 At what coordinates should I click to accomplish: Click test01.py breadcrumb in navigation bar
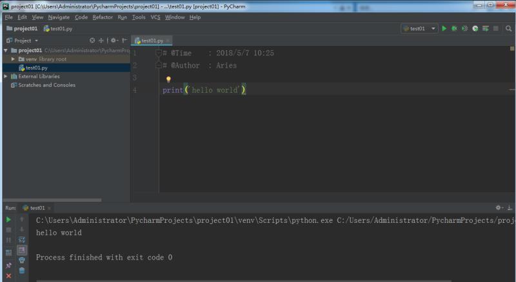click(58, 28)
